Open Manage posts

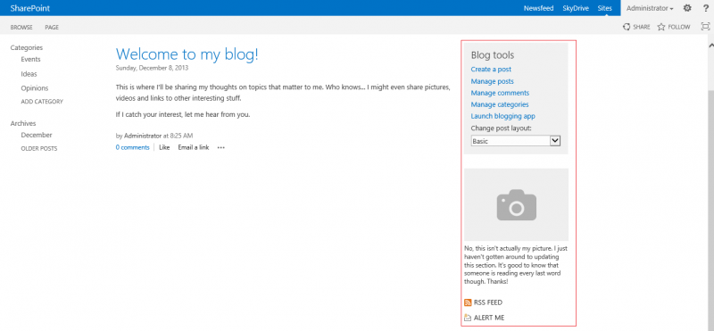point(493,81)
